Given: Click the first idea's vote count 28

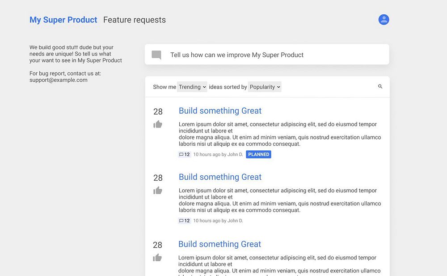Looking at the screenshot, I should [158, 111].
